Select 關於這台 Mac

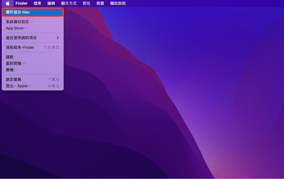coord(33,12)
